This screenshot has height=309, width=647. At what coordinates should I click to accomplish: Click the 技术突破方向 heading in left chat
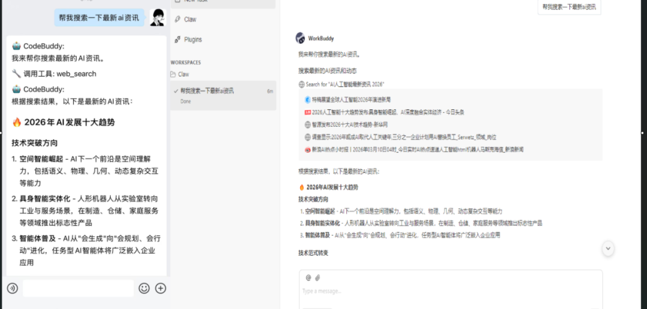click(x=35, y=143)
